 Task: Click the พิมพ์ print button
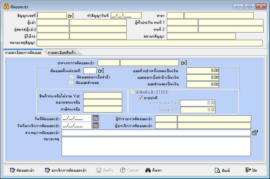tap(222, 170)
